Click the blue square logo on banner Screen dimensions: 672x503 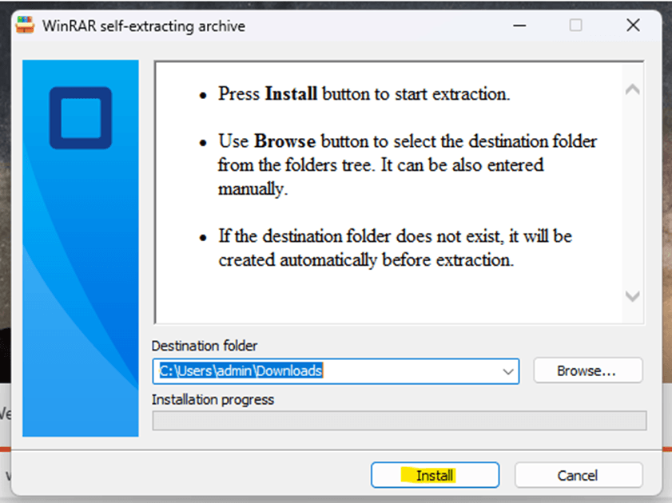tap(80, 118)
